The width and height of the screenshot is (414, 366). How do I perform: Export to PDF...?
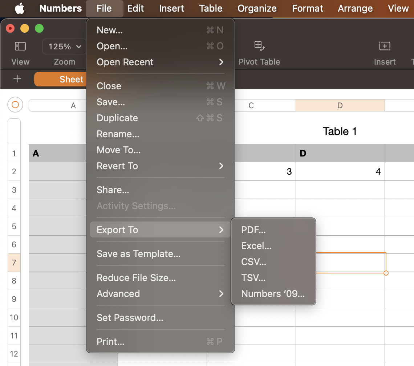pyautogui.click(x=273, y=230)
